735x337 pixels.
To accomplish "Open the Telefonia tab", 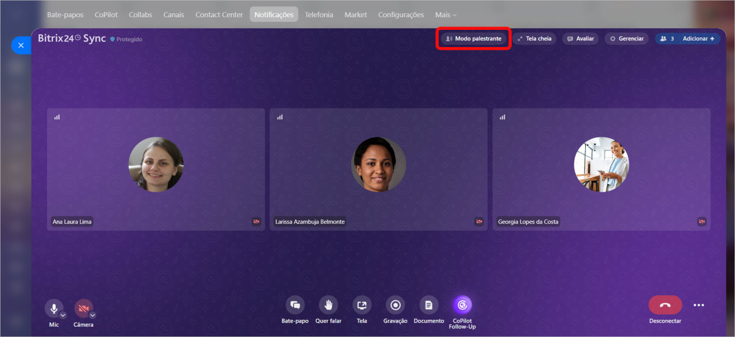I will 319,14.
